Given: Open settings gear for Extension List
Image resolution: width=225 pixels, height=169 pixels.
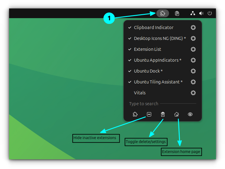Looking at the screenshot, I should (193, 49).
